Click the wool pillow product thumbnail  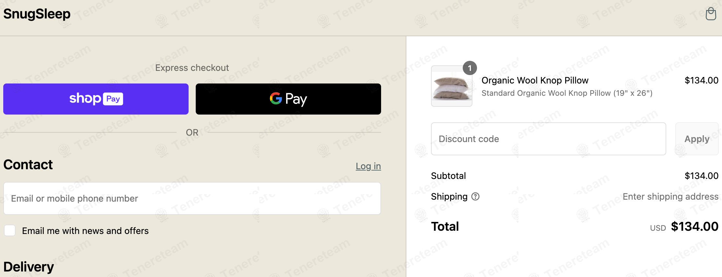point(451,87)
